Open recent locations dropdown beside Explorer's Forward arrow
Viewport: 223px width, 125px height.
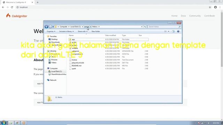click(53, 27)
